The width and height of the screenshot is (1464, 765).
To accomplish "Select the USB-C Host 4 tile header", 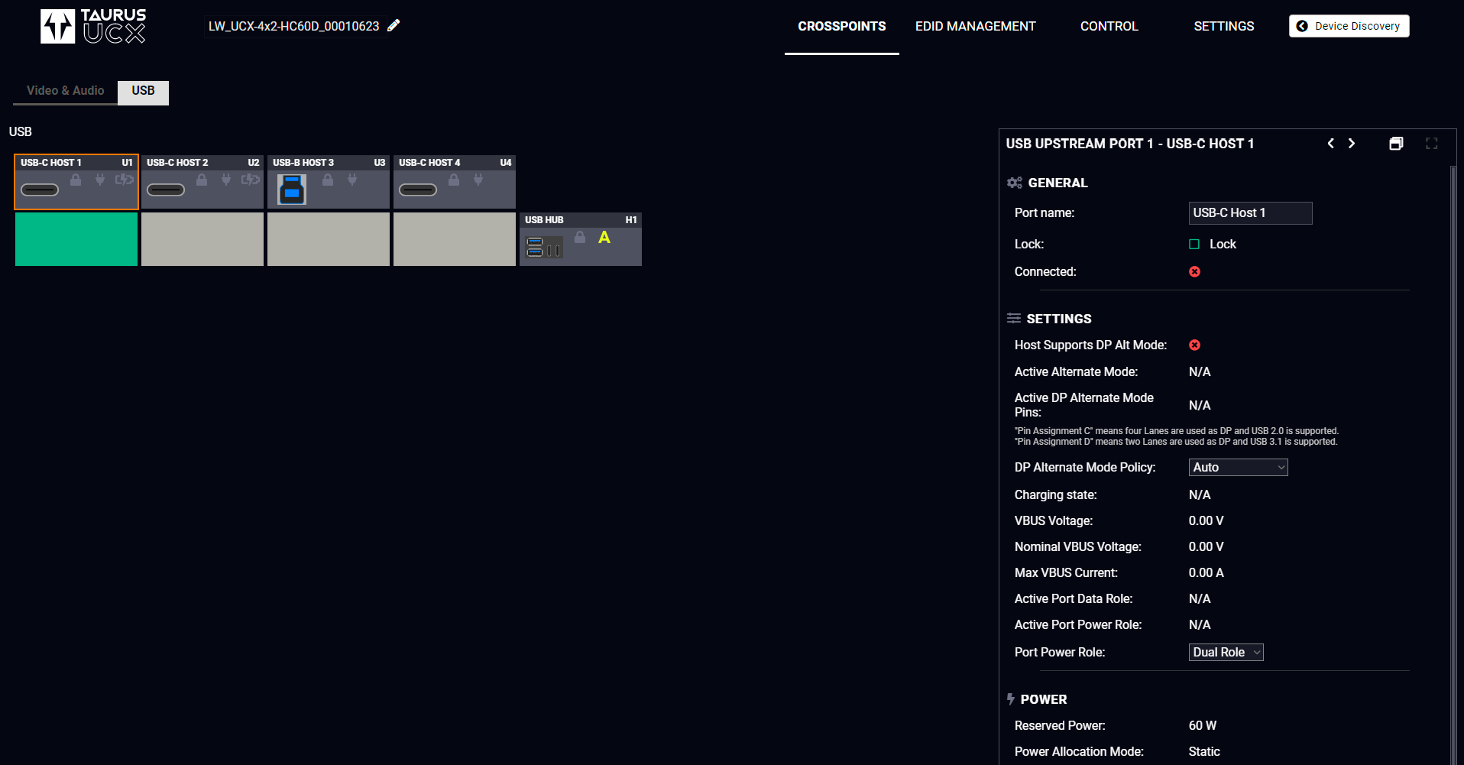I will 455,163.
